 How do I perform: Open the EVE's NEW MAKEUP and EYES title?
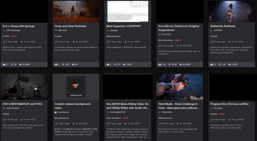point(22,104)
